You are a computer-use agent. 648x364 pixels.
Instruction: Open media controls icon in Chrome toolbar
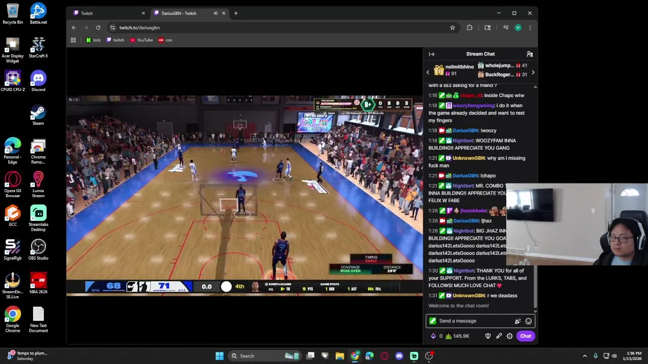click(x=506, y=28)
